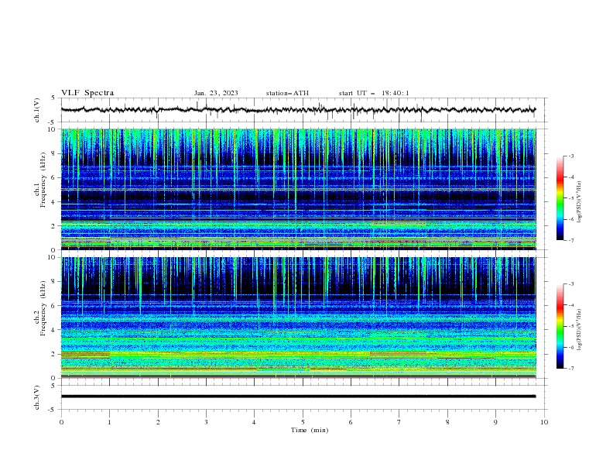Click time axis tick label '5' below ch.3
Screen dimensions: 613x474
(303, 422)
